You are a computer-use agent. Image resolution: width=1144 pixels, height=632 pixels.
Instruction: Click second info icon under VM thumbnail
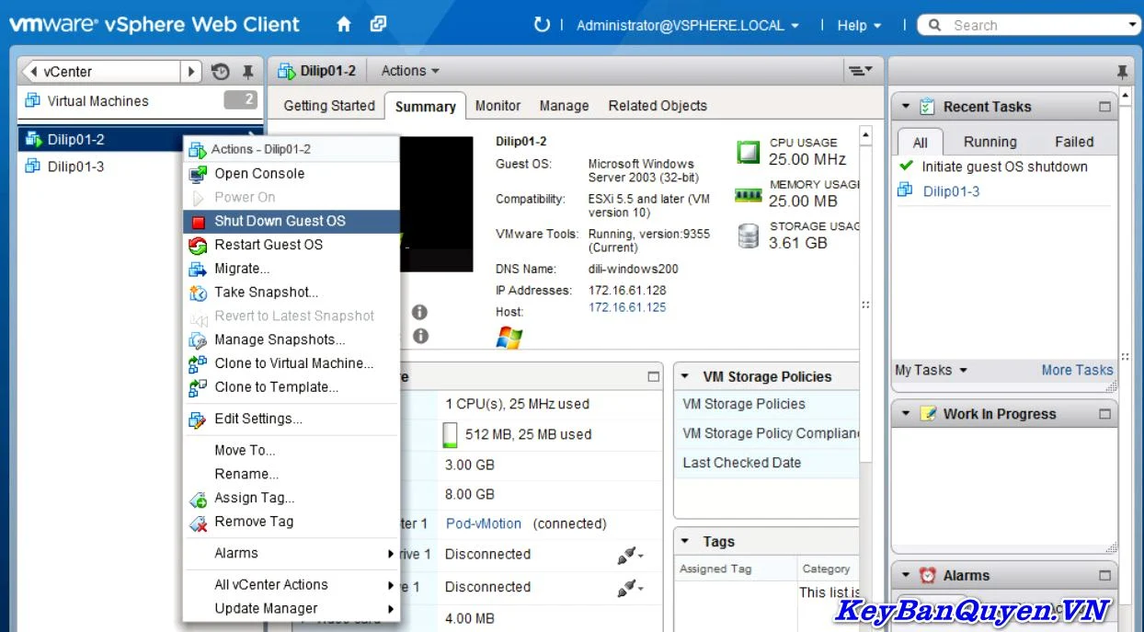420,337
